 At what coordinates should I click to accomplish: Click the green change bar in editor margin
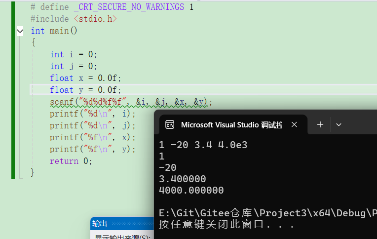point(13,89)
